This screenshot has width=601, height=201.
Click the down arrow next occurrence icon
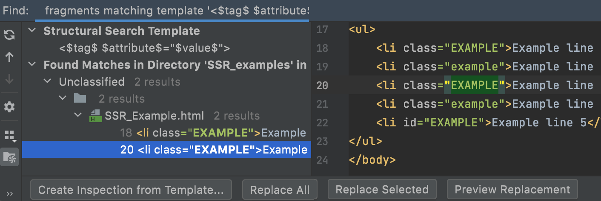click(9, 79)
